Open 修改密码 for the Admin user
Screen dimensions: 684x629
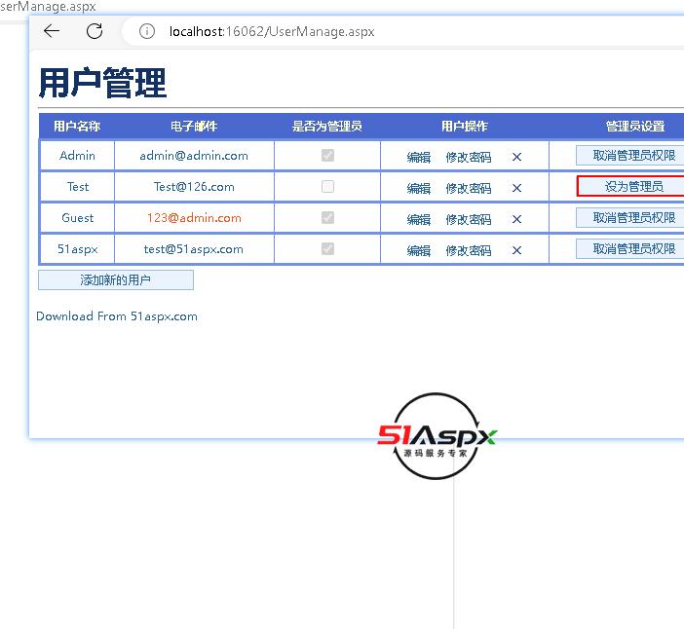(x=469, y=157)
